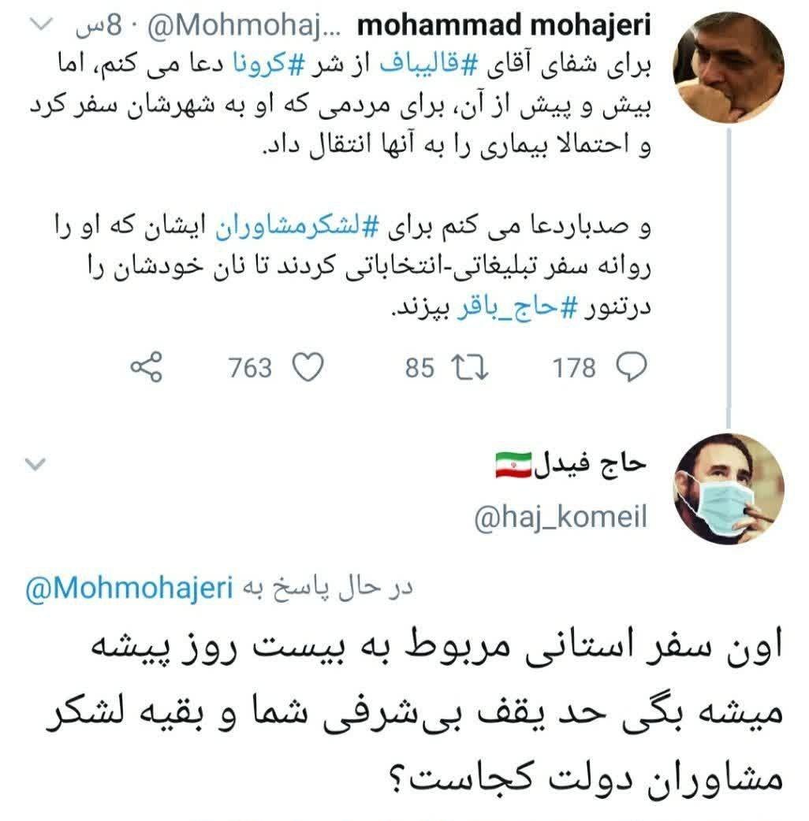View the 85 retweets count
This screenshot has height=821, width=809.
pyautogui.click(x=420, y=367)
